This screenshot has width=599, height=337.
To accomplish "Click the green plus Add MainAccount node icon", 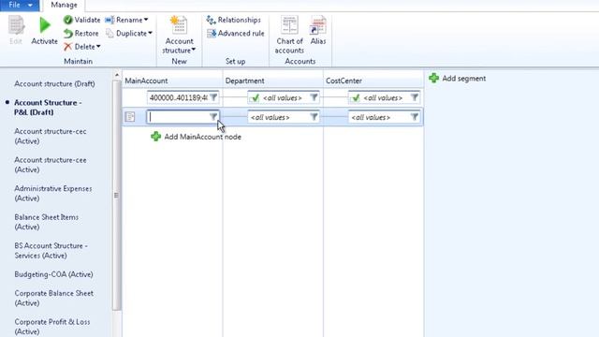I will [x=155, y=137].
